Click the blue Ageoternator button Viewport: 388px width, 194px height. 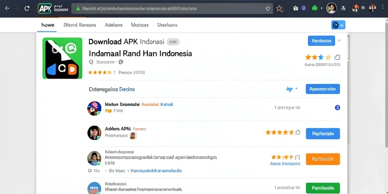(323, 89)
